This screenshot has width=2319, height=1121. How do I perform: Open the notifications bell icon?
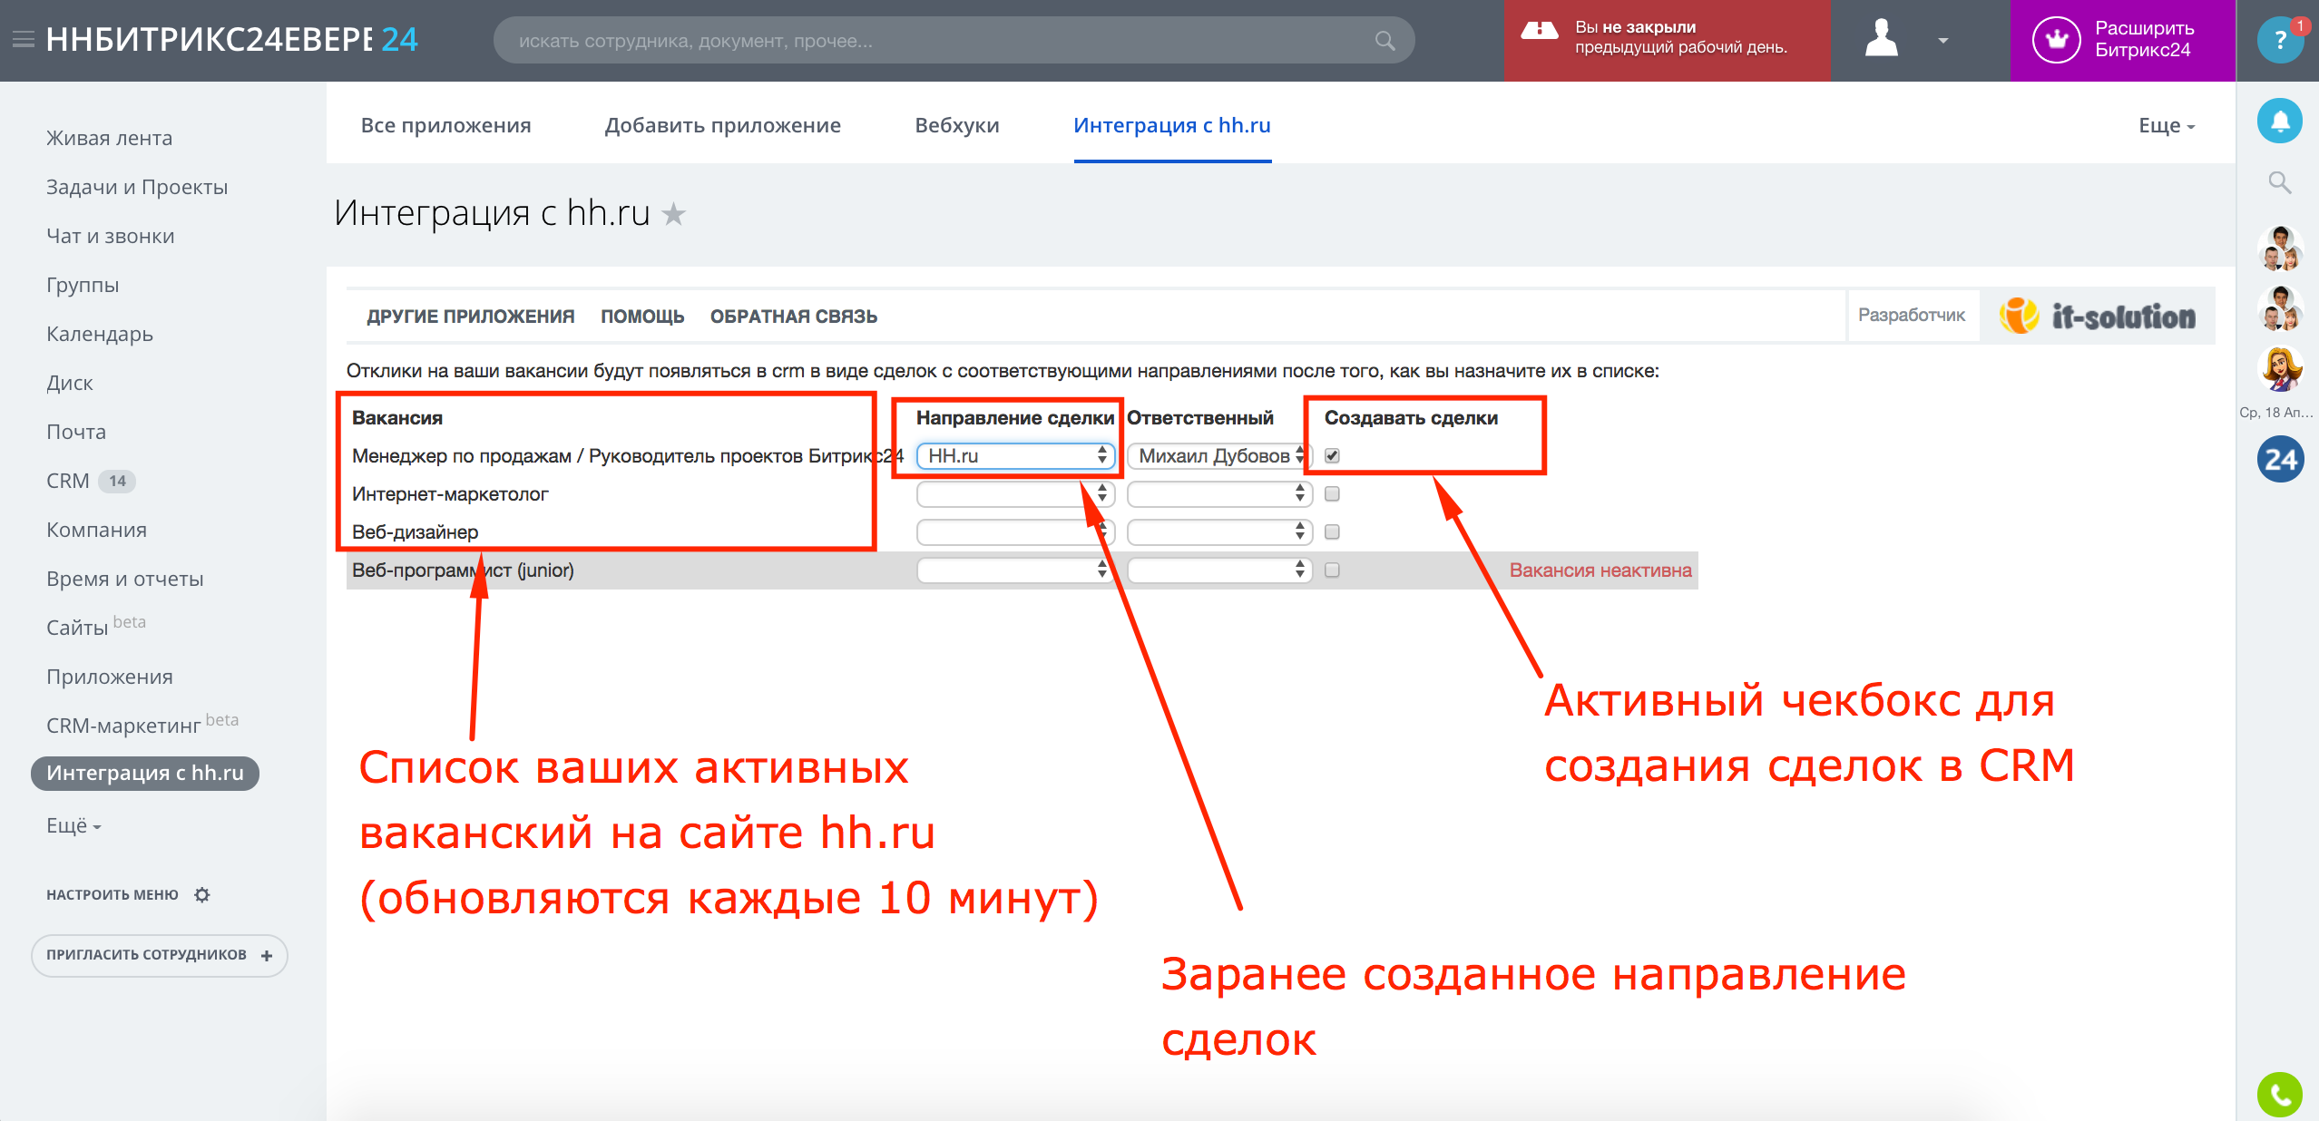pyautogui.click(x=2279, y=121)
